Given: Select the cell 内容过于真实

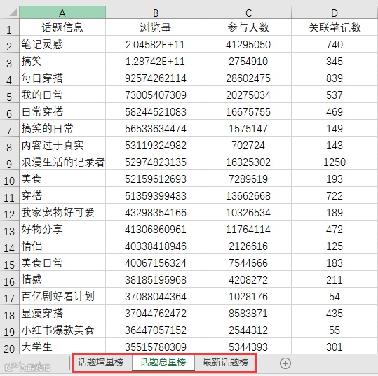Looking at the screenshot, I should click(x=62, y=145).
